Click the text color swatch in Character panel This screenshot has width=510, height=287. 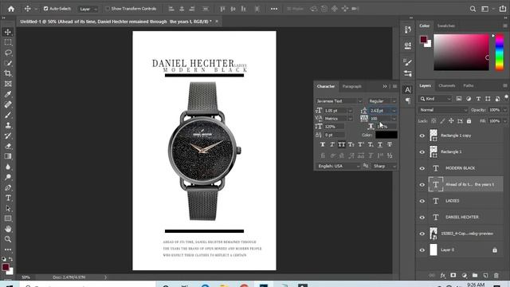pos(386,135)
